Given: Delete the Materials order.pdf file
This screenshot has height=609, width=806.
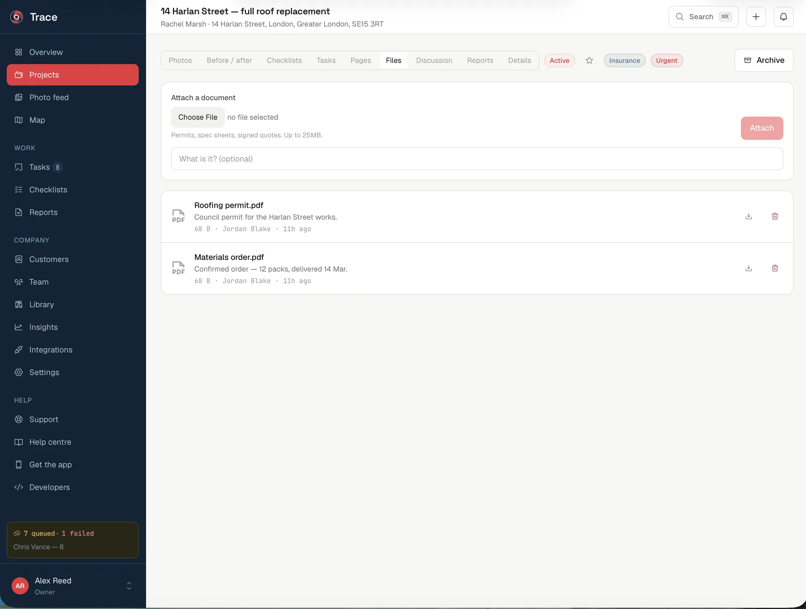Looking at the screenshot, I should [x=775, y=268].
